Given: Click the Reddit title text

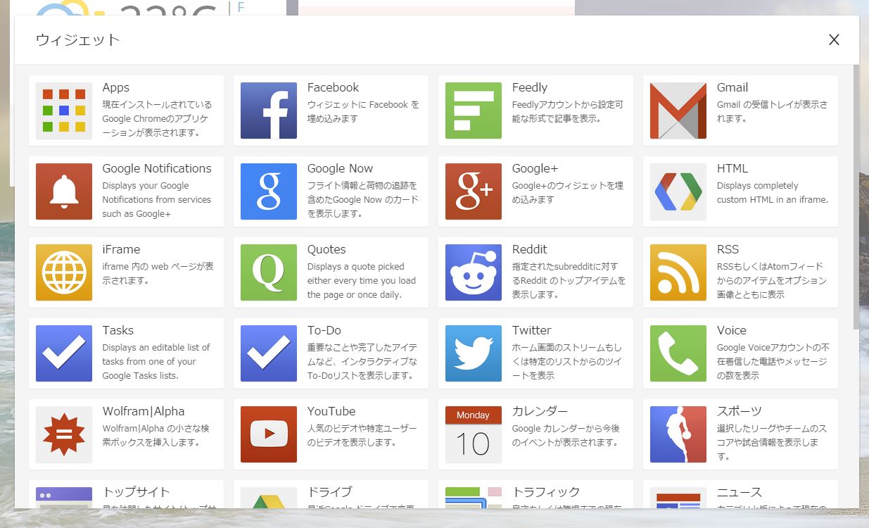Looking at the screenshot, I should [x=530, y=249].
